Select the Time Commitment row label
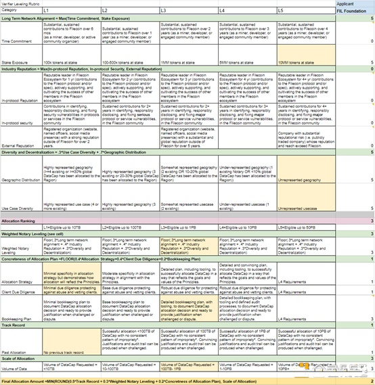 tap(17, 41)
